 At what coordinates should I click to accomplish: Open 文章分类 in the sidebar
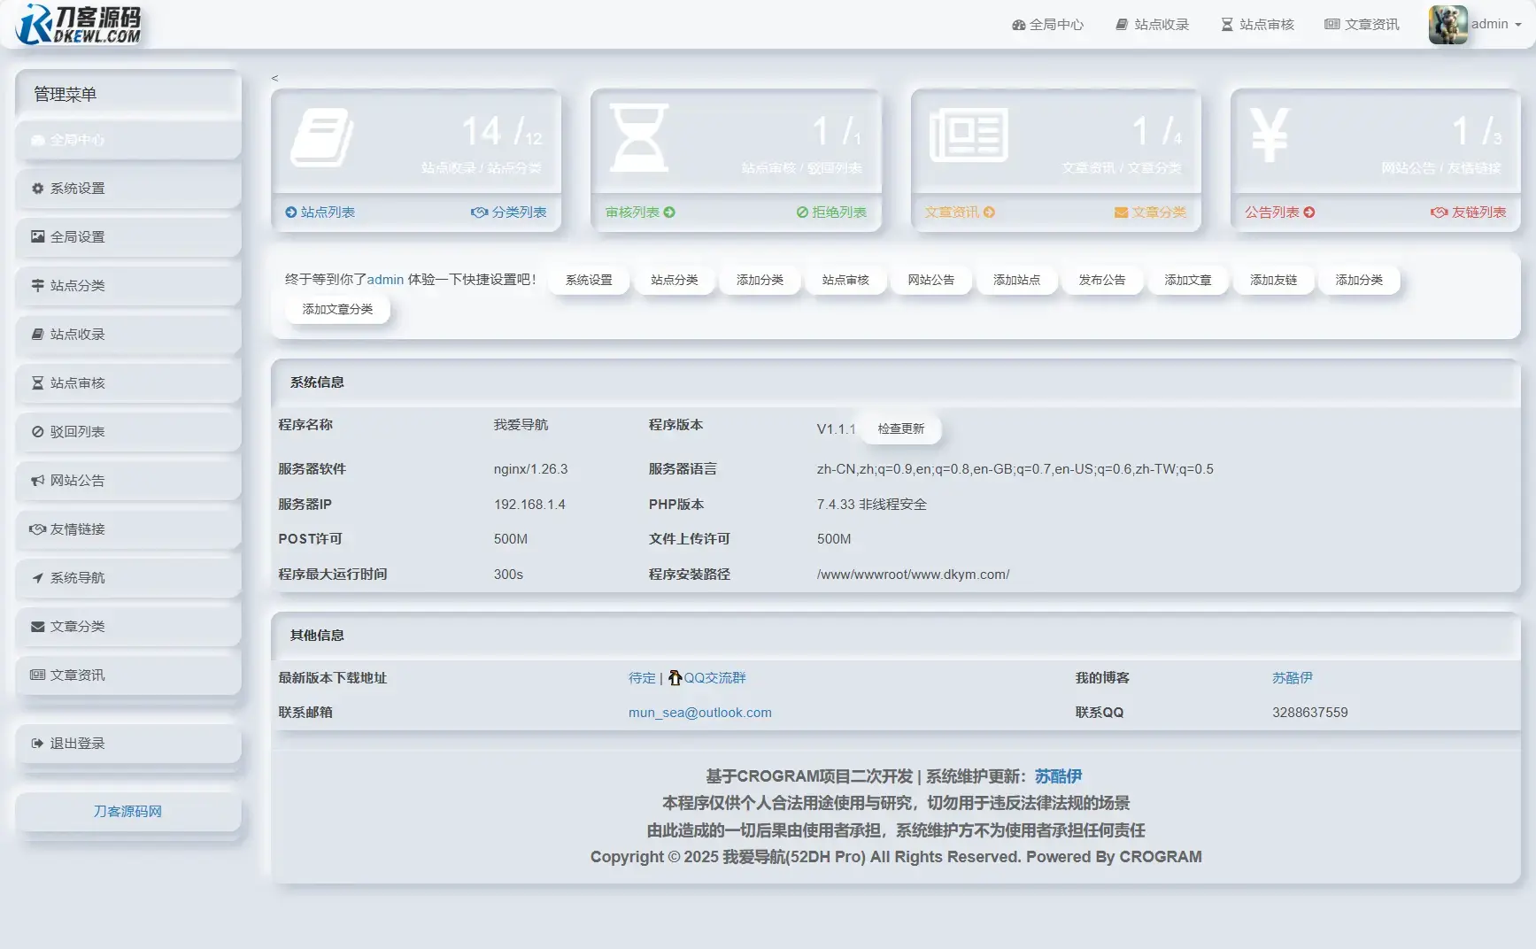128,627
